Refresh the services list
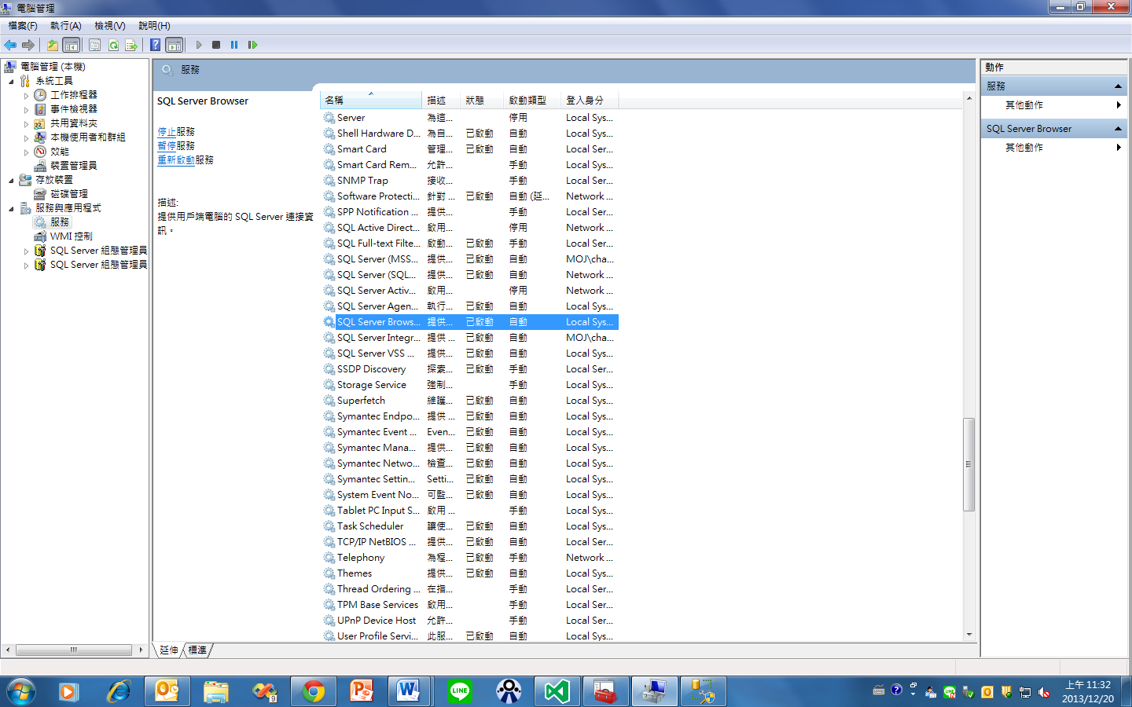Image resolution: width=1132 pixels, height=707 pixels. pos(114,45)
